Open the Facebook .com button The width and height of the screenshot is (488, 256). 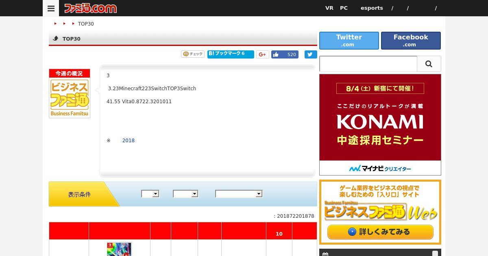411,41
